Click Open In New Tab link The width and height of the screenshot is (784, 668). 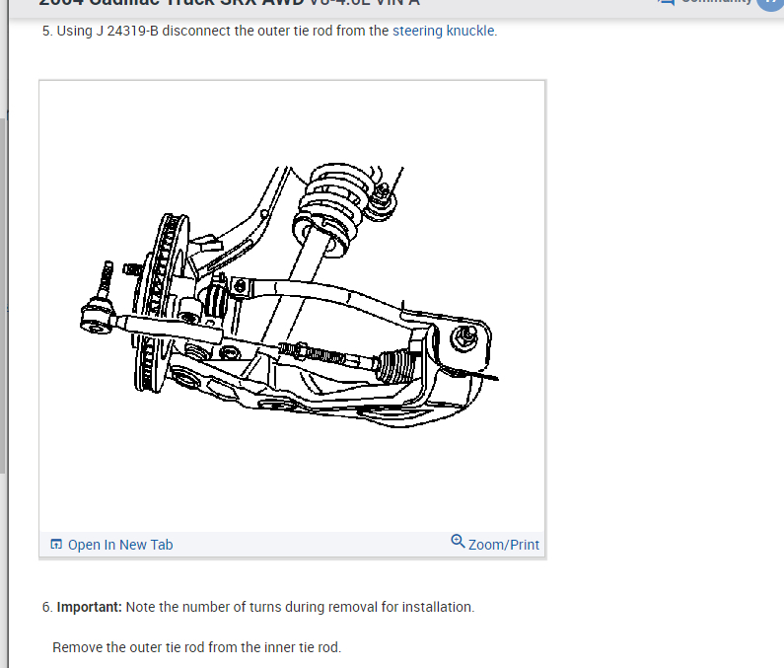click(x=120, y=545)
